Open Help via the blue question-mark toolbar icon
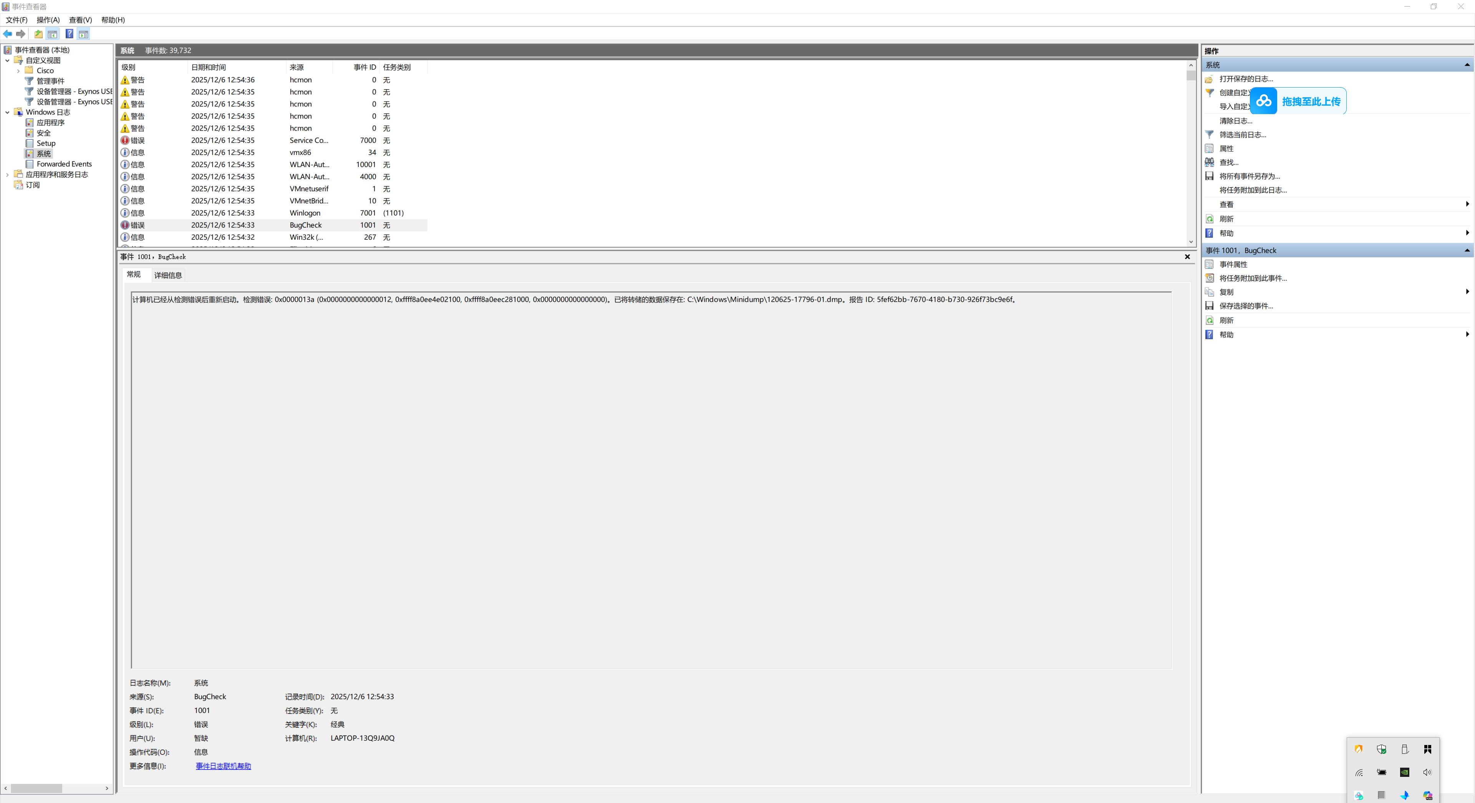 click(69, 34)
